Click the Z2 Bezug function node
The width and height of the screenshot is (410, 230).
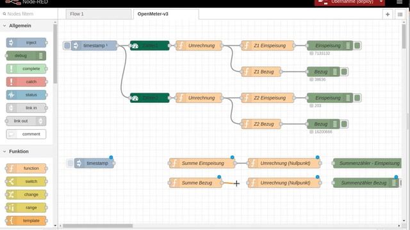point(261,124)
